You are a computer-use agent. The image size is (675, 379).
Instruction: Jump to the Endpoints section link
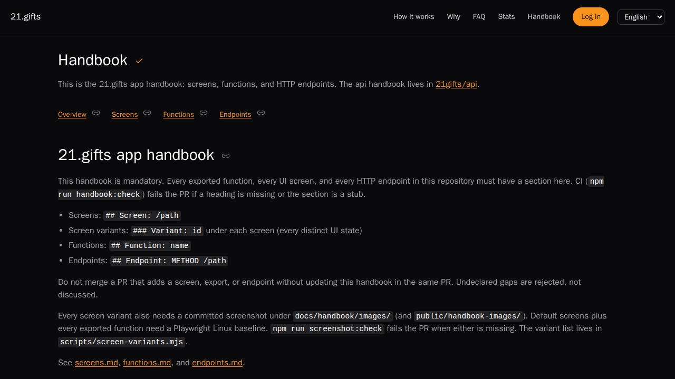235,115
